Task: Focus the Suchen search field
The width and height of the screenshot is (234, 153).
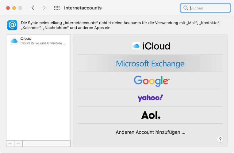Action: [209, 8]
